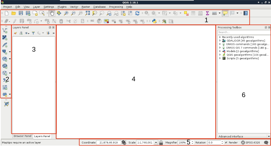271x147 pixels.
Task: Open the Vector menu
Action: (74, 7)
